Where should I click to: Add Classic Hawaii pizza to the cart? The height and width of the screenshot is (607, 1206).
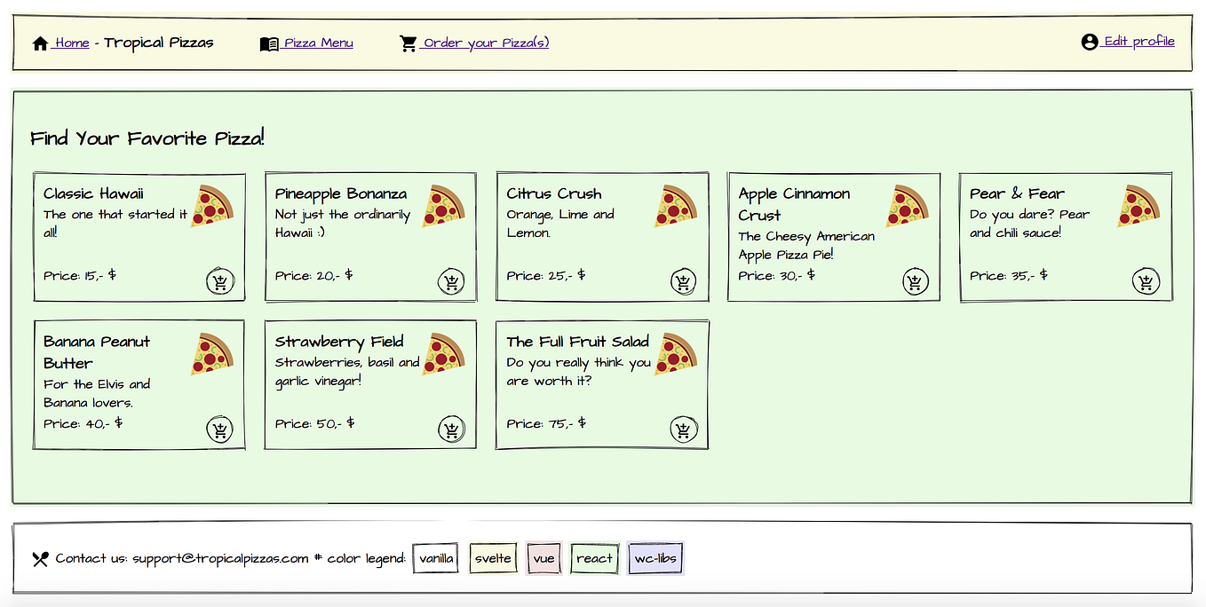(x=219, y=281)
